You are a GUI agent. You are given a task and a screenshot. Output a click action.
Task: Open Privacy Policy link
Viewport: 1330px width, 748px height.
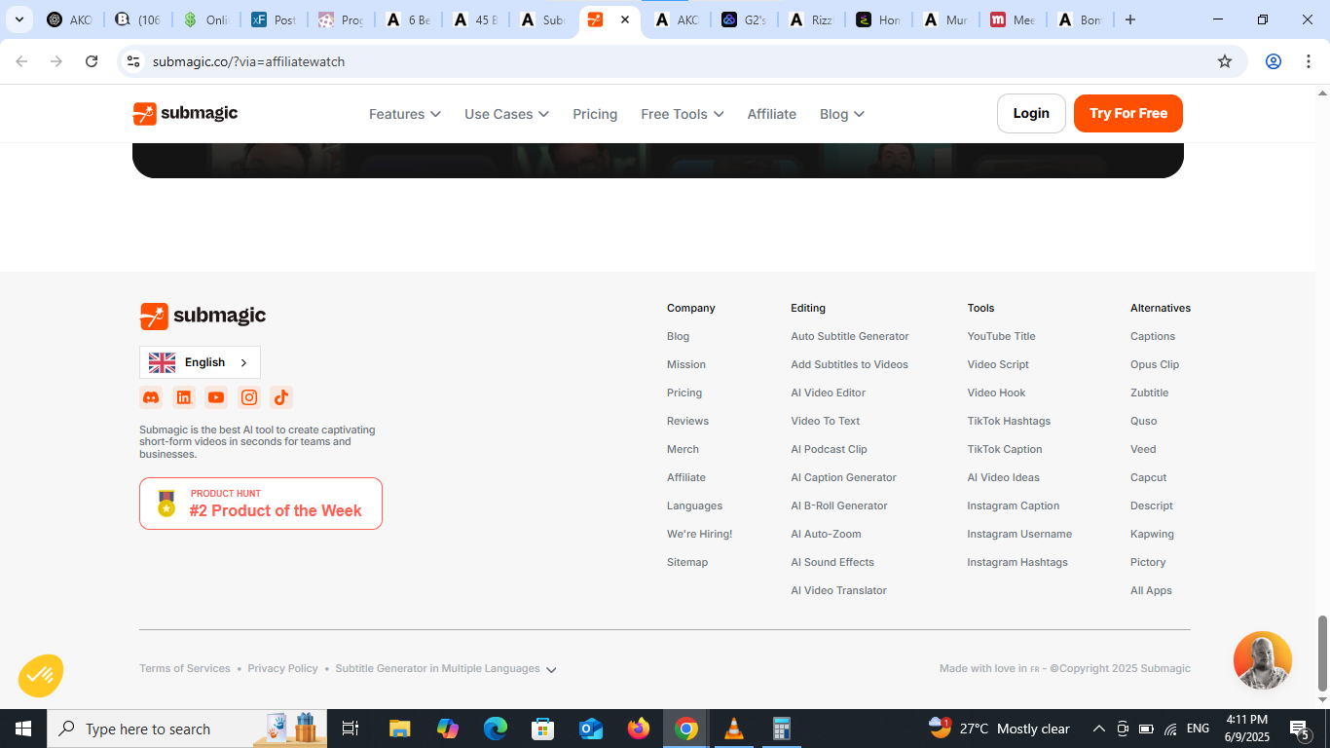tap(282, 669)
